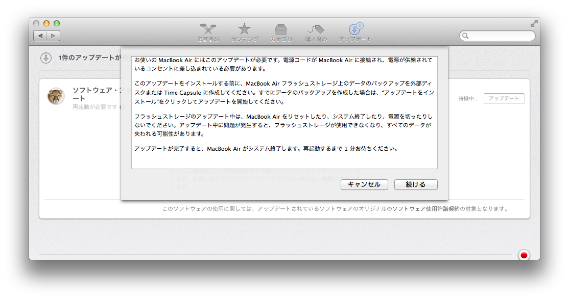This screenshot has height=300, width=569.
Task: Click the paragraph mentioning Time Capsule
Action: pyautogui.click(x=284, y=93)
